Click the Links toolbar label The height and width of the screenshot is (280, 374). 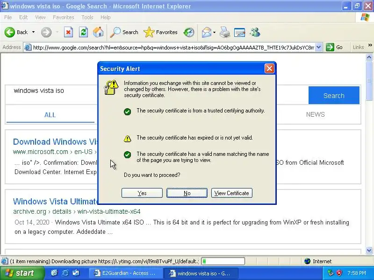click(x=358, y=47)
